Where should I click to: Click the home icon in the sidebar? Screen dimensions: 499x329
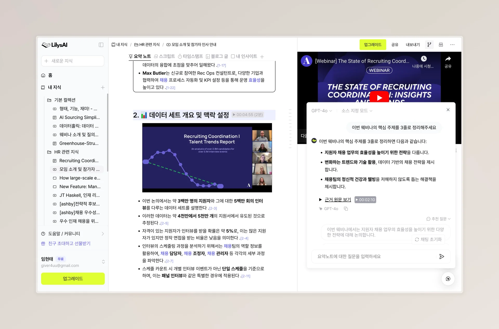coord(43,75)
